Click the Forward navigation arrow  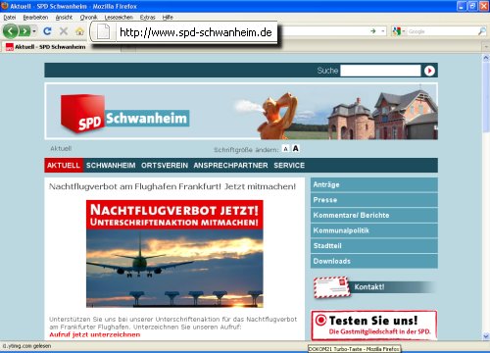click(x=24, y=31)
